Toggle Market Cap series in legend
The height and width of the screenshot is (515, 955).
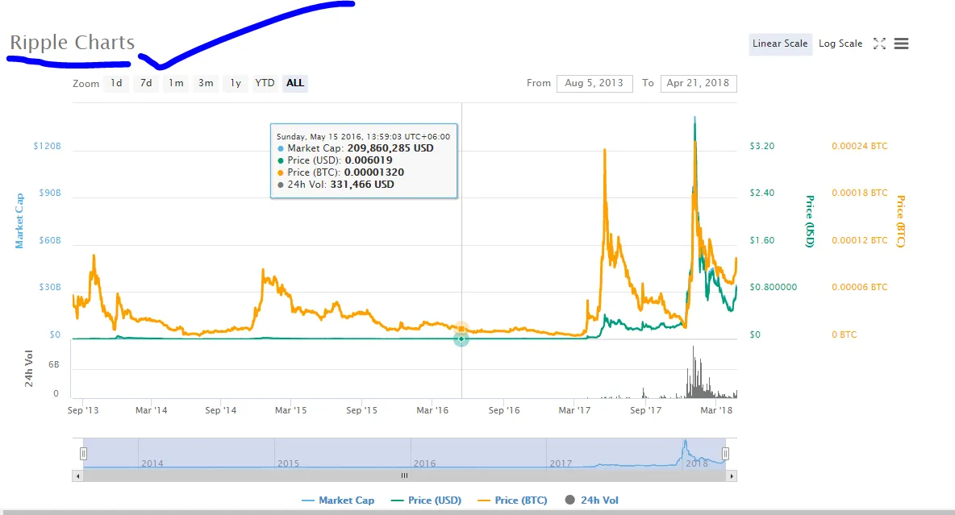coord(338,500)
